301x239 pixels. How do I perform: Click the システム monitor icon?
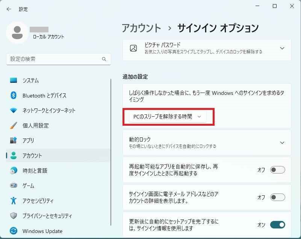(x=14, y=80)
